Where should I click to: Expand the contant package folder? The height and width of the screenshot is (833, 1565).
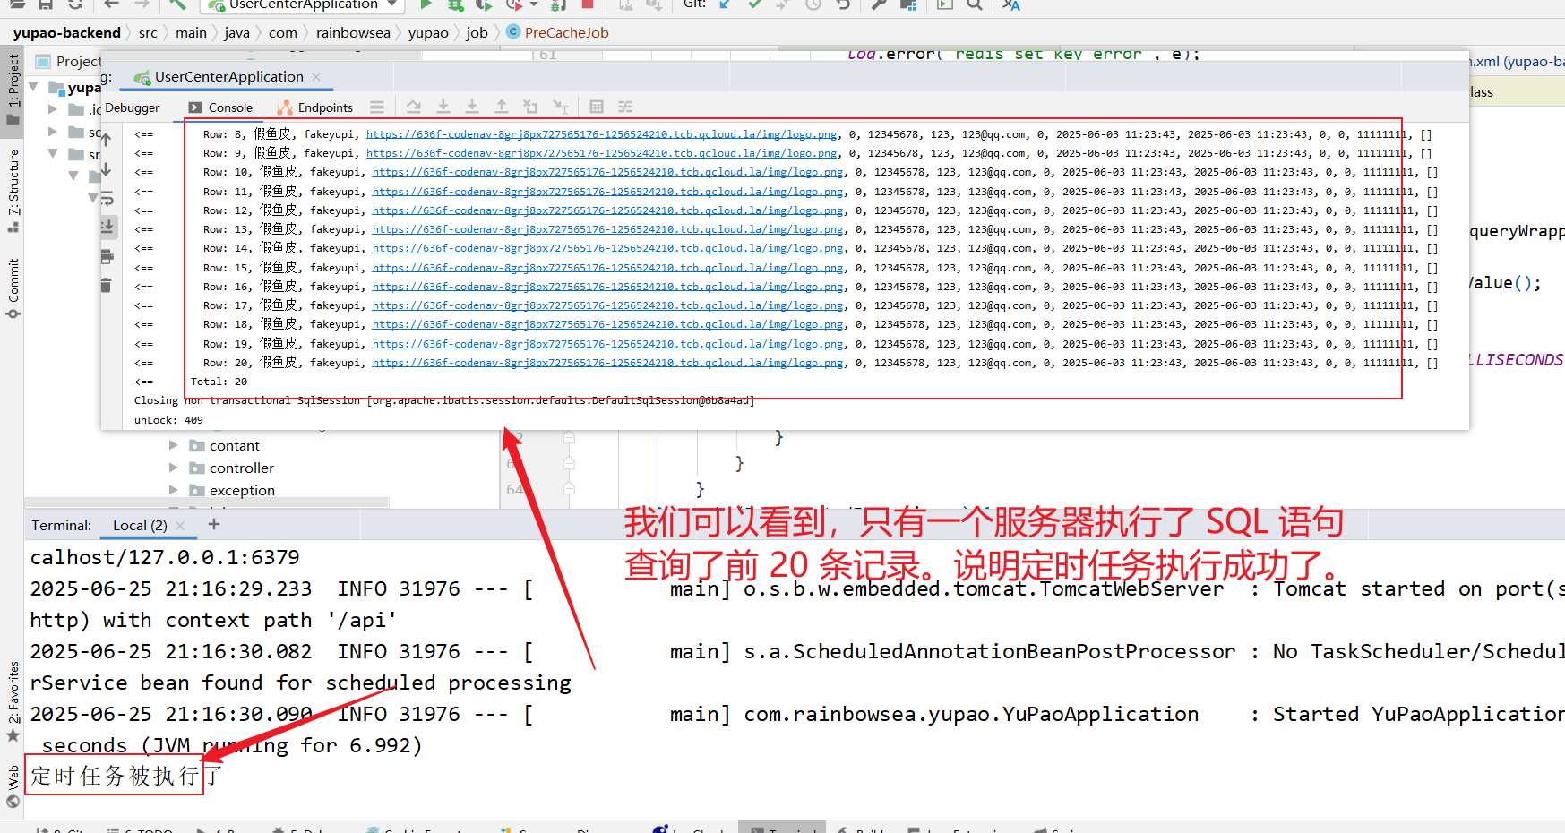[x=174, y=445]
